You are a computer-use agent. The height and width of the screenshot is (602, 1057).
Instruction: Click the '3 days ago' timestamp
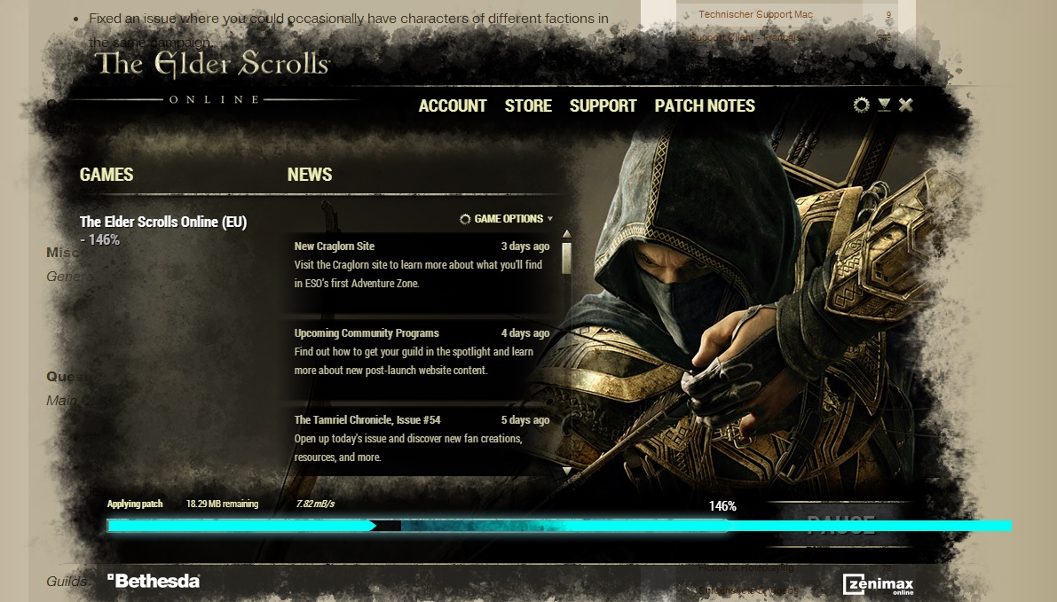pos(525,246)
